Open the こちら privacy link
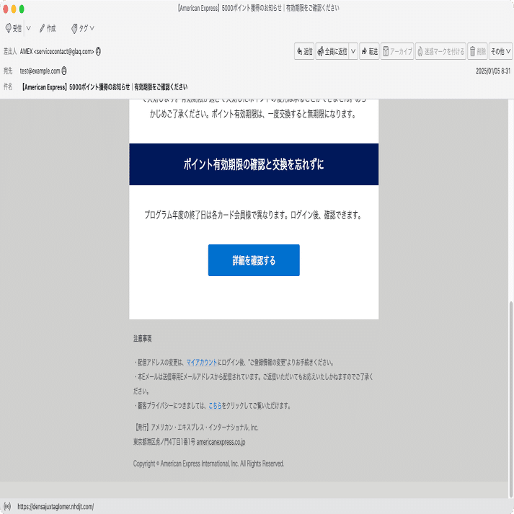 click(215, 405)
